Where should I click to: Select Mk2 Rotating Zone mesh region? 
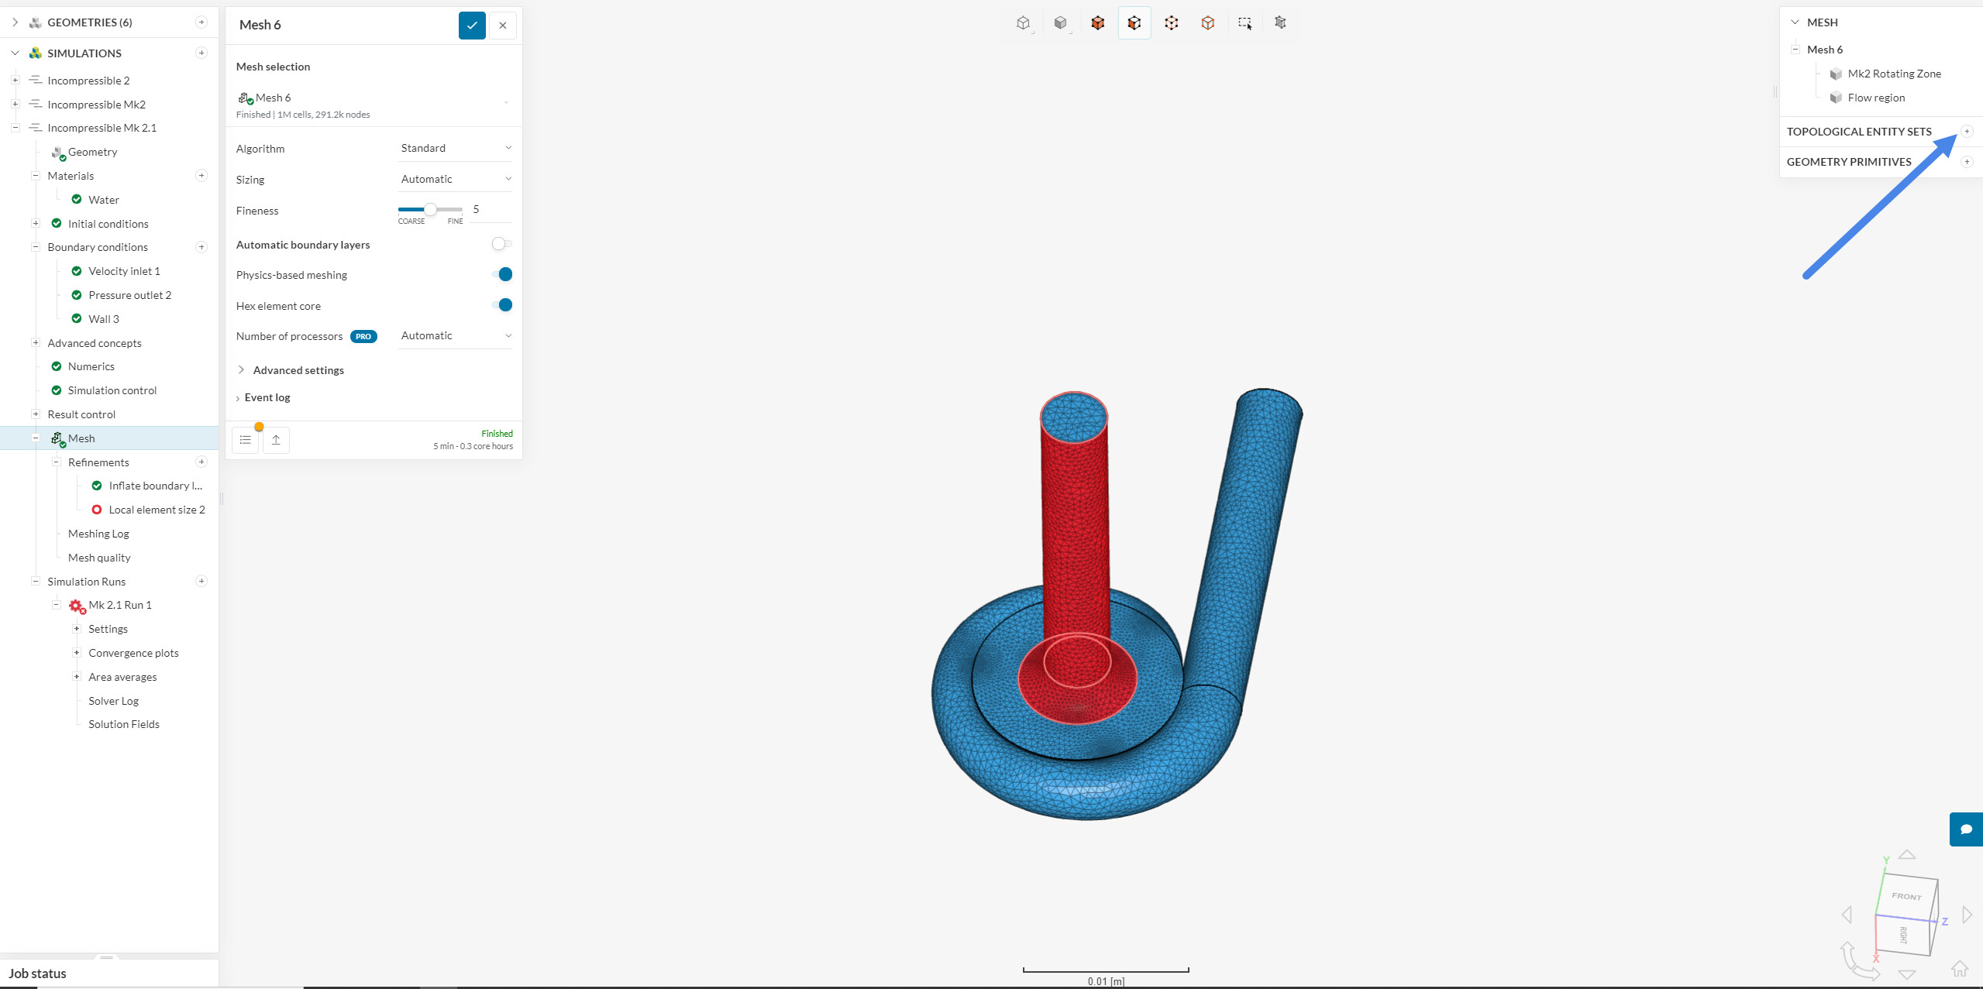1894,74
